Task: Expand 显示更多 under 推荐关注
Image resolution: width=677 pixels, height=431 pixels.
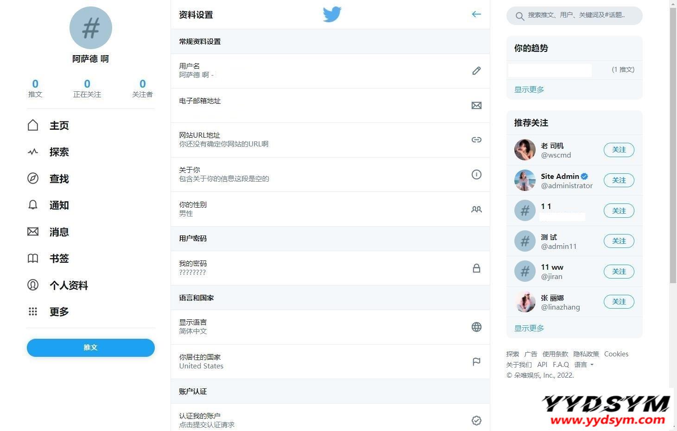Action: [529, 328]
